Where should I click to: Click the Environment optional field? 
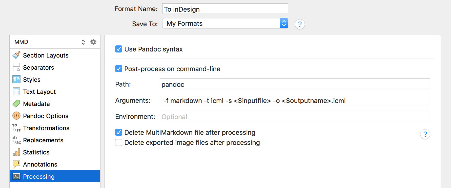coord(295,116)
